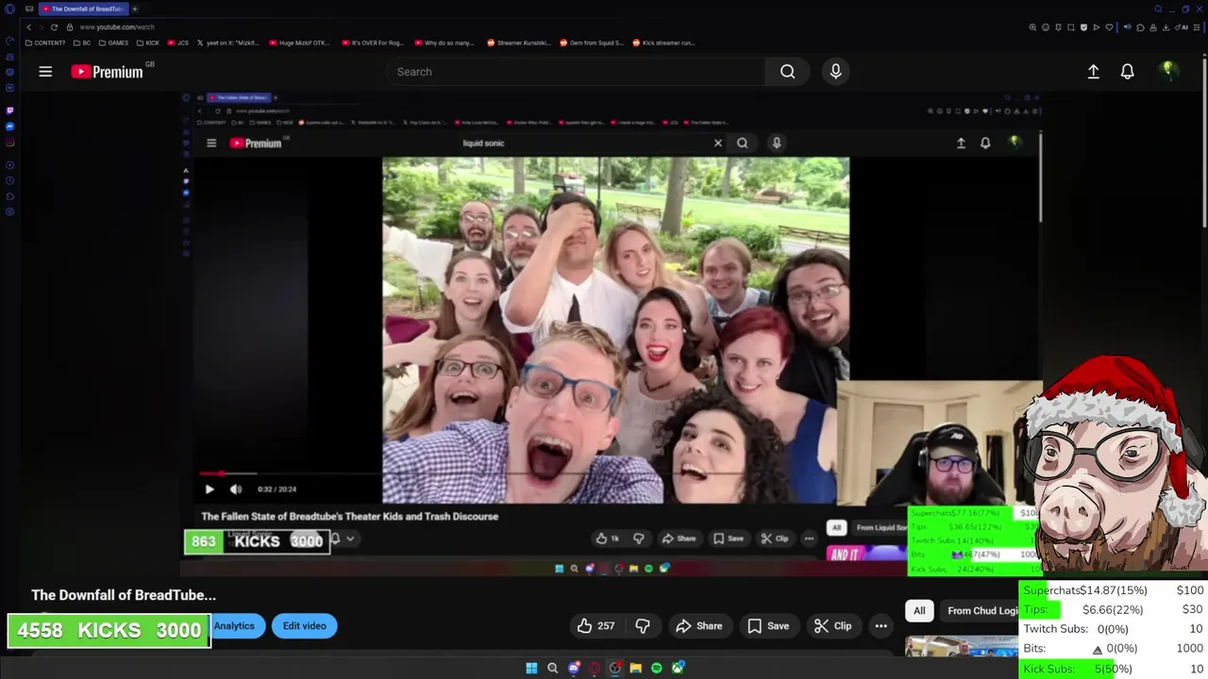Like inner video showing 1k likes
This screenshot has width=1208, height=679.
607,538
